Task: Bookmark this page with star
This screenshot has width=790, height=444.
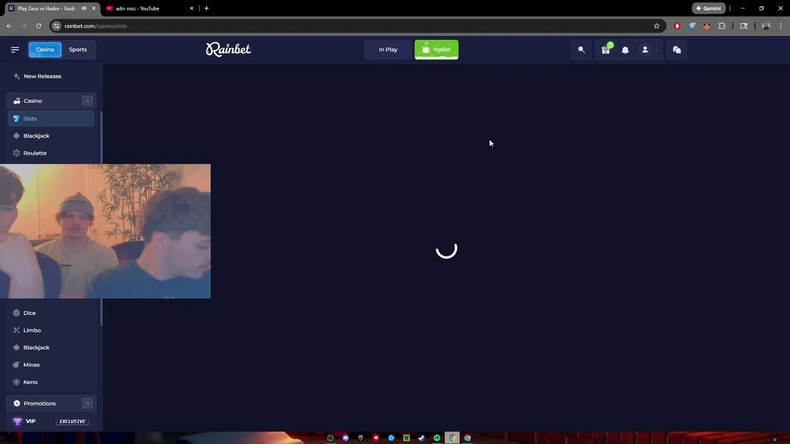Action: point(657,26)
